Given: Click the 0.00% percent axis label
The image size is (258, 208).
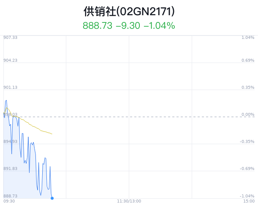Looking at the screenshot, I should point(248,114).
